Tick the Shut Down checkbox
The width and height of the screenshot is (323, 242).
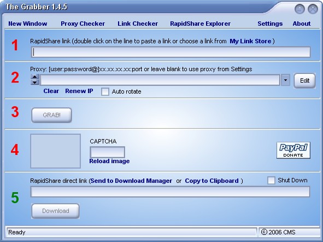[271, 180]
